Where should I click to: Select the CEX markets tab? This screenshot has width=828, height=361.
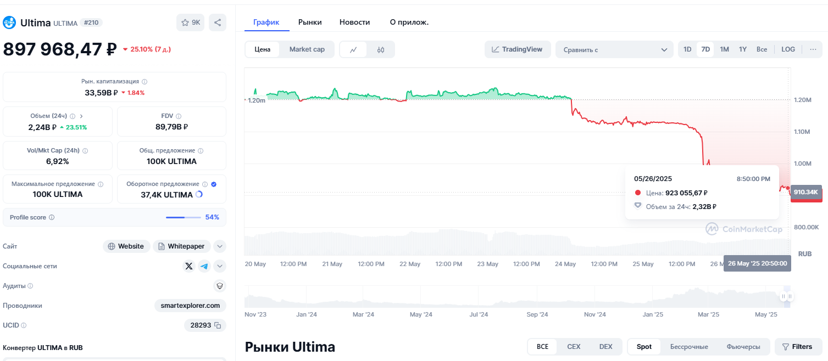coord(574,347)
